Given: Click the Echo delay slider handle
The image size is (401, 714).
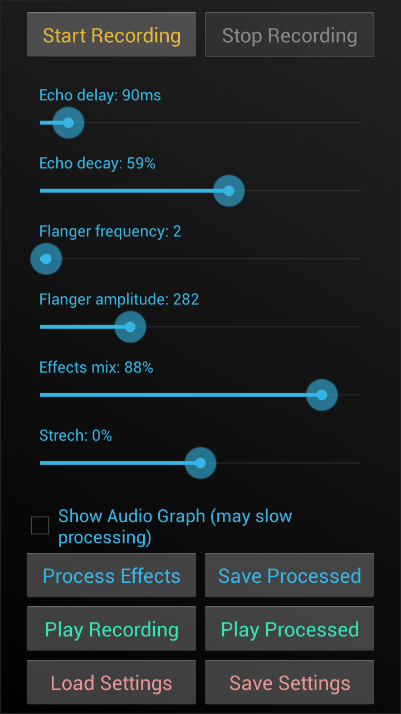Looking at the screenshot, I should (69, 123).
